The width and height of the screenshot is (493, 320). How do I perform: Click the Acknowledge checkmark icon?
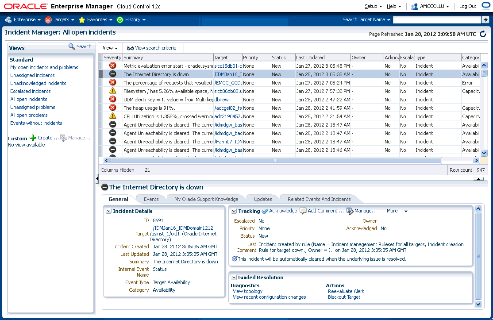[265, 211]
